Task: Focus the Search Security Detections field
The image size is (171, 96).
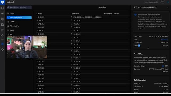Action: pos(19,7)
